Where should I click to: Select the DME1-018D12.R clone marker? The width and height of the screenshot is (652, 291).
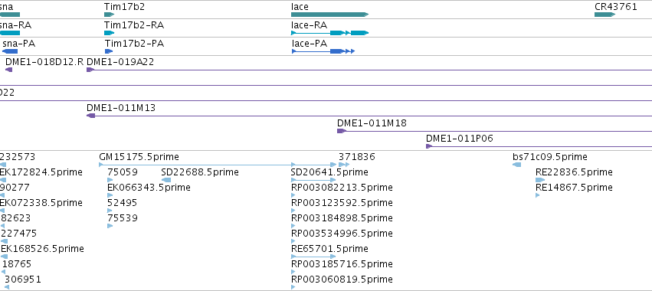8,70
